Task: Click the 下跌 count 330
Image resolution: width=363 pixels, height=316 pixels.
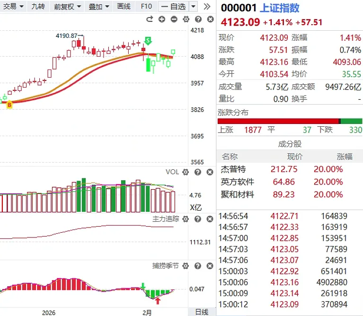Action: tap(355, 130)
